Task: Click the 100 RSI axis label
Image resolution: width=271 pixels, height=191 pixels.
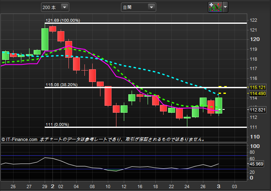Action: pyautogui.click(x=255, y=146)
